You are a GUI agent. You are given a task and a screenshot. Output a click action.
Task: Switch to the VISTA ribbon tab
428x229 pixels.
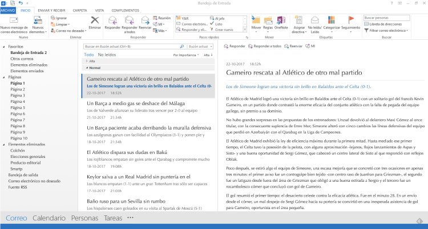[x=99, y=10]
